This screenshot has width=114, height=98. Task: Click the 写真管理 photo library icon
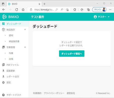[x=3, y=47]
